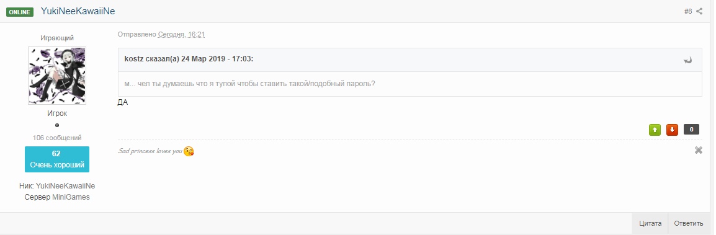The image size is (716, 235).
Task: Click the kissing emoji in the signature
Action: pyautogui.click(x=189, y=151)
